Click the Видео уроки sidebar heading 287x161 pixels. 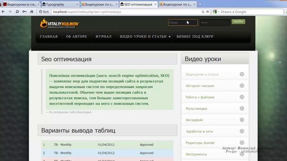[x=203, y=59]
